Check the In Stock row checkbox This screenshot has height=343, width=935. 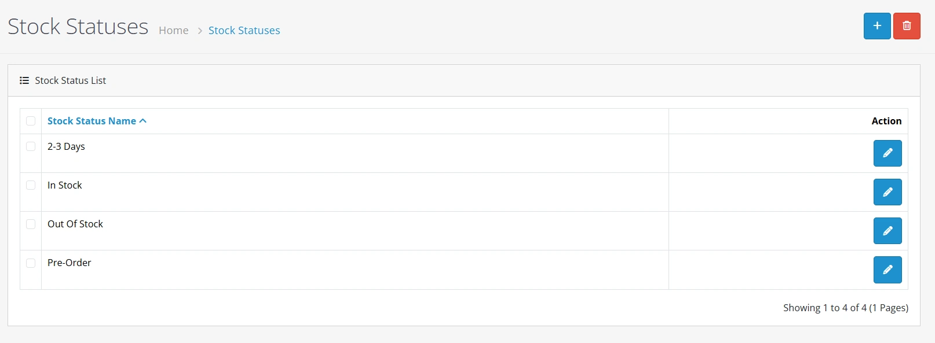click(31, 185)
